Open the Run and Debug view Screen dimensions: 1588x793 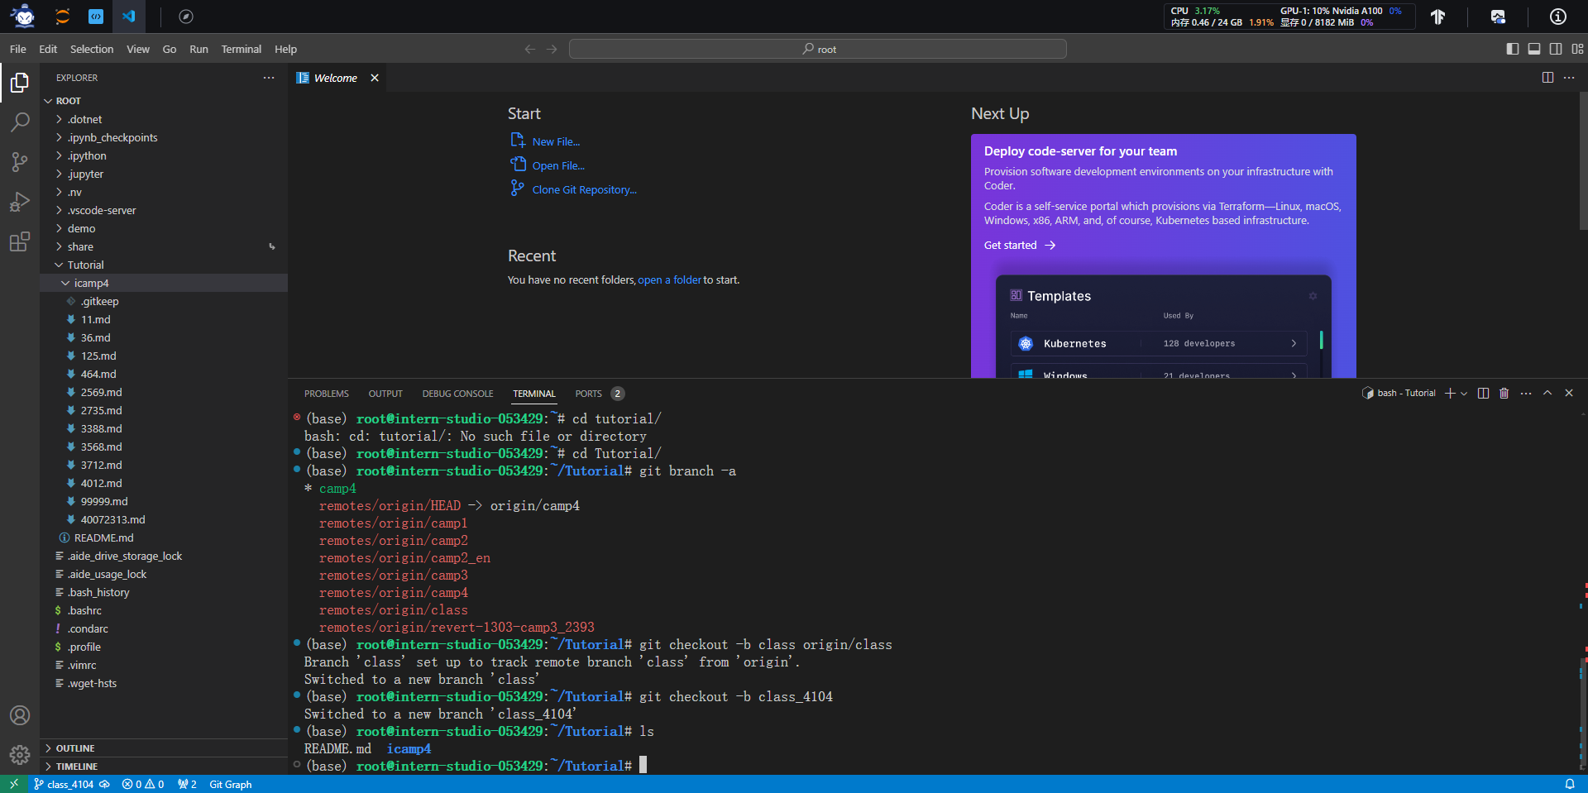(x=20, y=202)
